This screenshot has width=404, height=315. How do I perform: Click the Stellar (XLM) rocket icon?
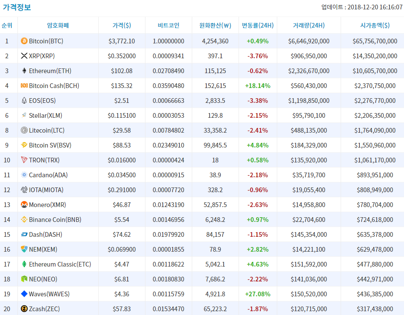point(24,115)
